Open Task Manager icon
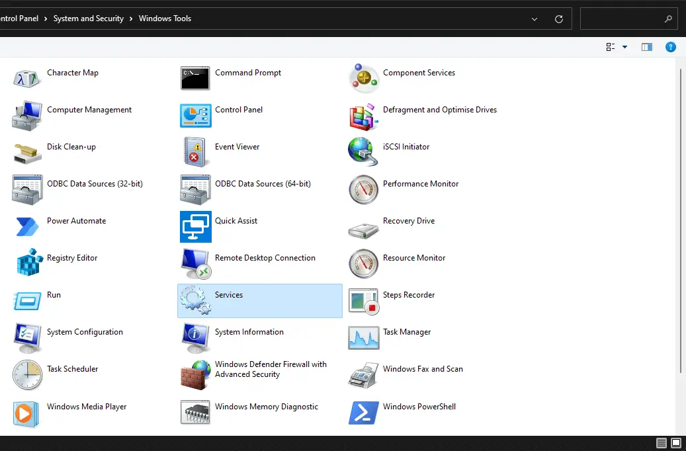686x451 pixels. pyautogui.click(x=363, y=337)
